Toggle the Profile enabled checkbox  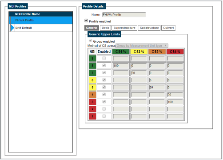pyautogui.click(x=86, y=20)
